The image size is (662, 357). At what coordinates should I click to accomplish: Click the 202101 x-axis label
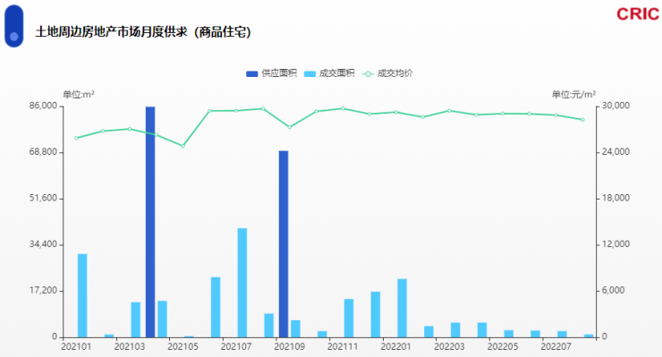click(x=76, y=347)
